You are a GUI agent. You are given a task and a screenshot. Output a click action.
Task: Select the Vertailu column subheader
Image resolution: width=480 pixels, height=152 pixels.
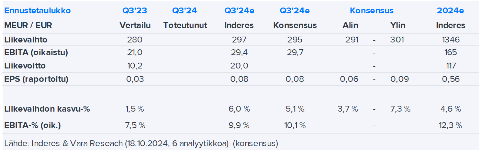click(135, 25)
